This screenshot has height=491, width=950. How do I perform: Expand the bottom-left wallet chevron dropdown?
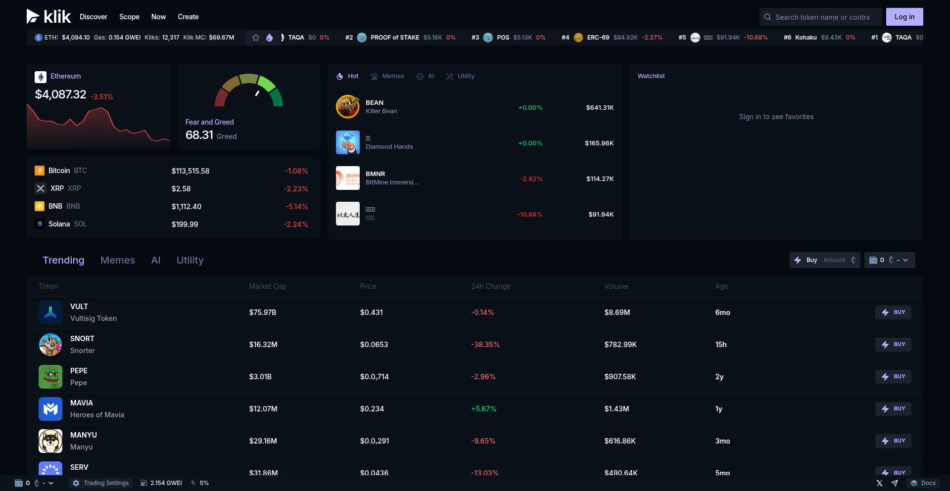tap(51, 483)
